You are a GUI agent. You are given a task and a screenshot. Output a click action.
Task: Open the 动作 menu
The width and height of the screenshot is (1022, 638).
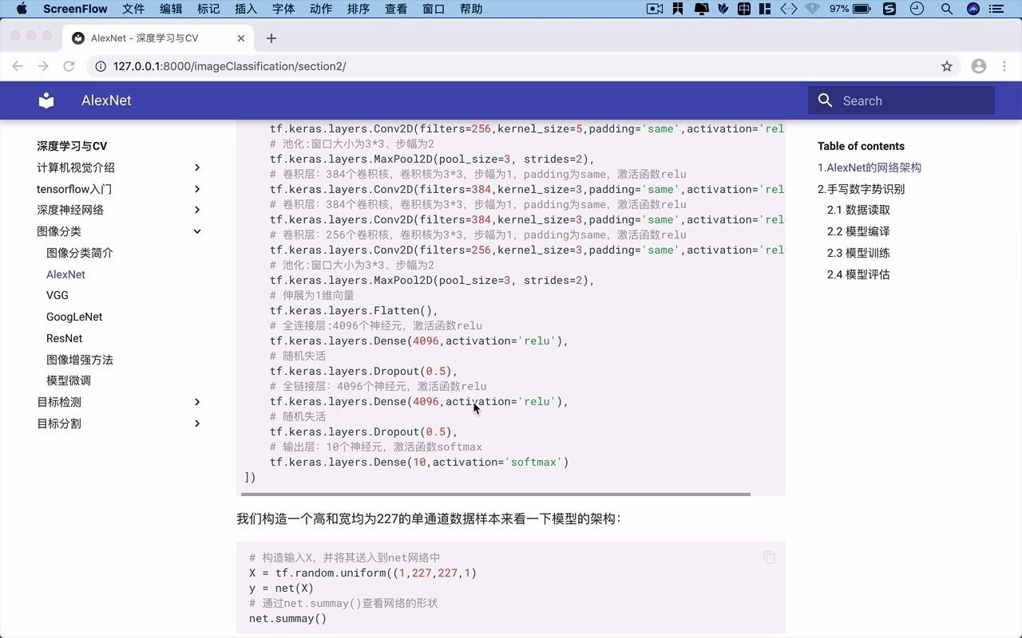[x=321, y=9]
